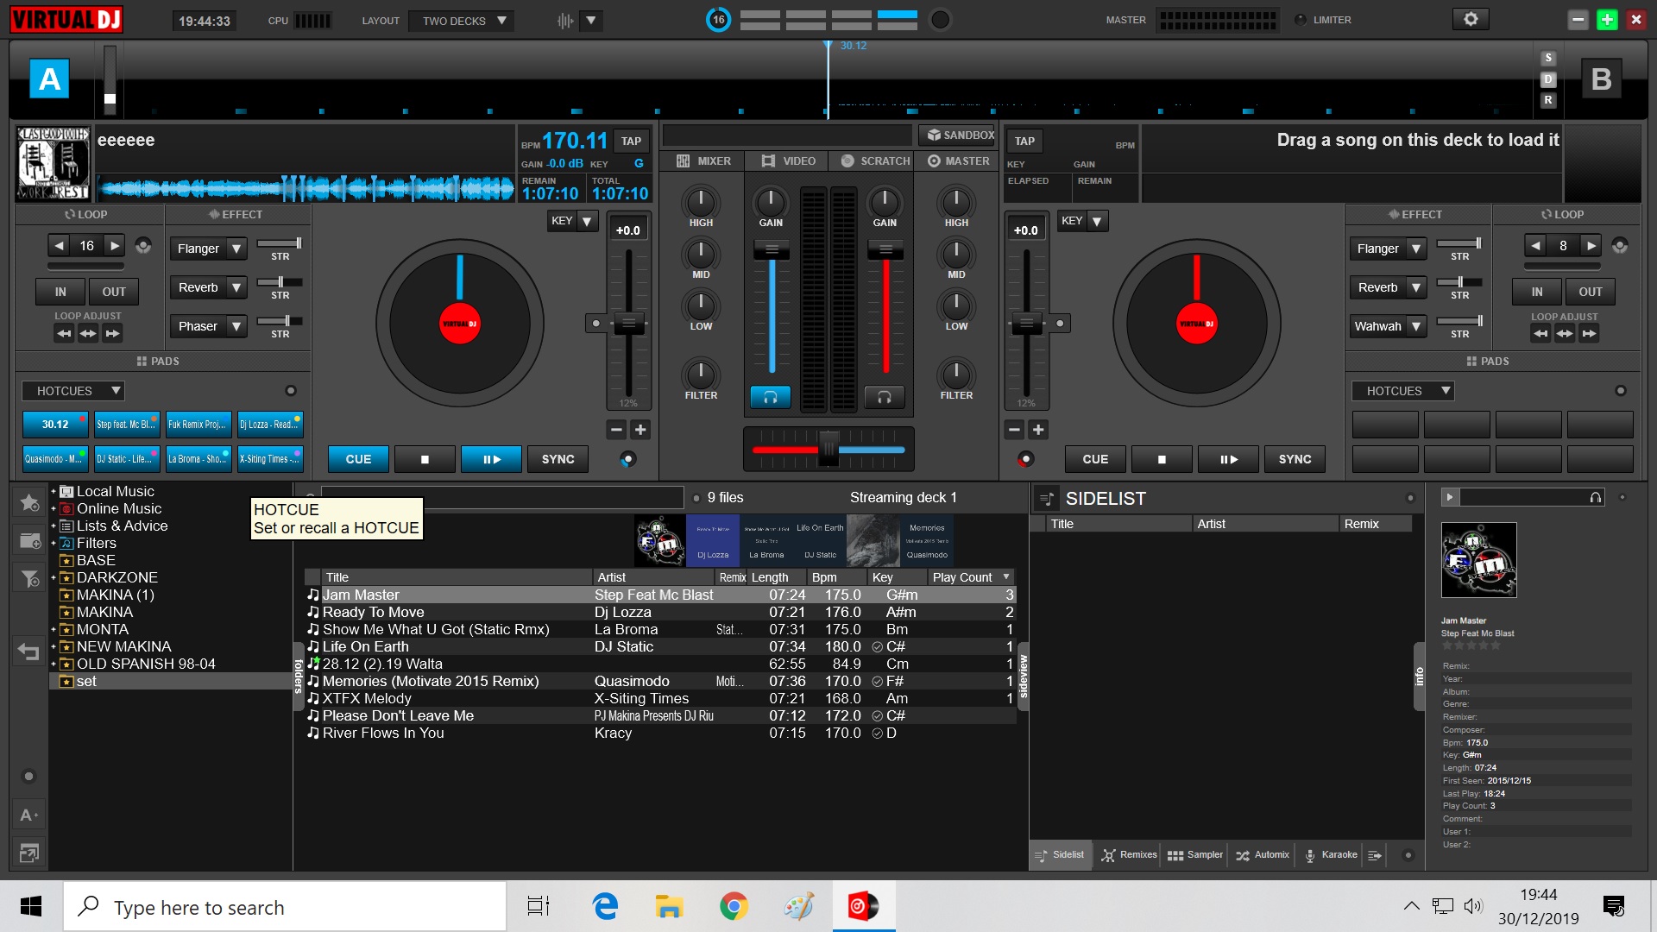Open left deck Flanger effect dropdown
This screenshot has height=932, width=1657.
(x=236, y=249)
